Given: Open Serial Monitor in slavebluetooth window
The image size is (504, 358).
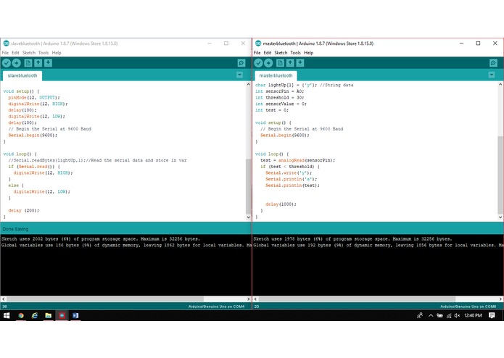Looking at the screenshot, I should pos(241,63).
